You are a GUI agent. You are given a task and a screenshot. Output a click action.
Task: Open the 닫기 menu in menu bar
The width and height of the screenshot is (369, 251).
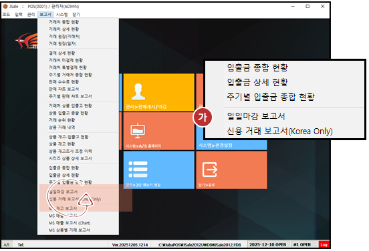76,14
